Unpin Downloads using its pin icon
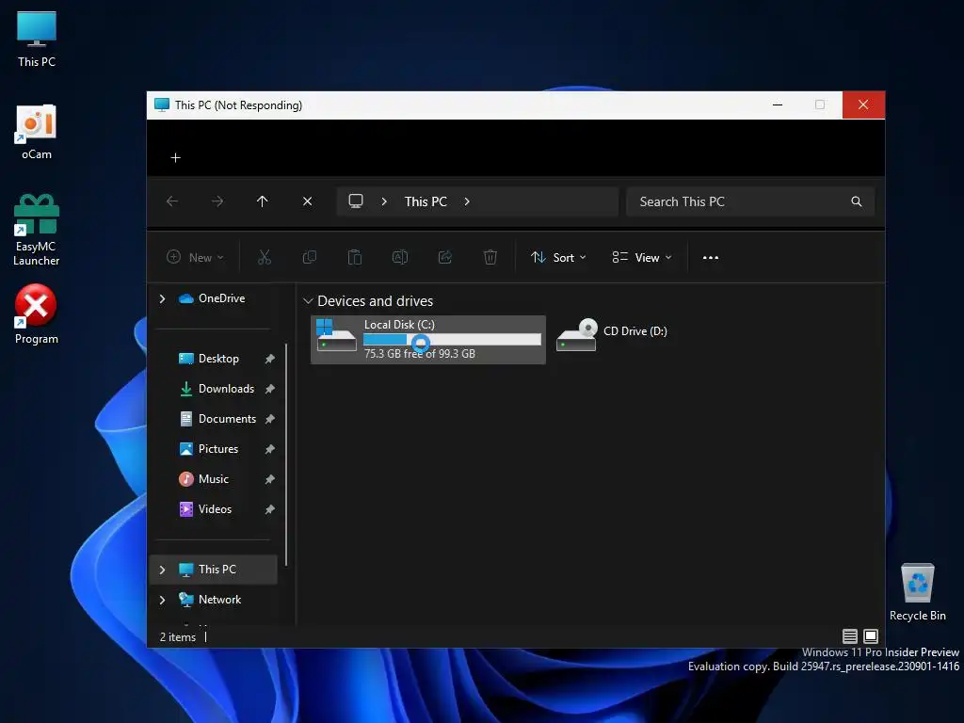Image resolution: width=964 pixels, height=723 pixels. [269, 389]
